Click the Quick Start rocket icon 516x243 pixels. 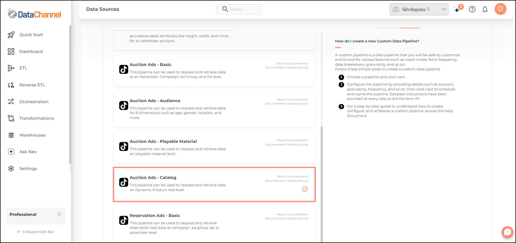(11, 35)
